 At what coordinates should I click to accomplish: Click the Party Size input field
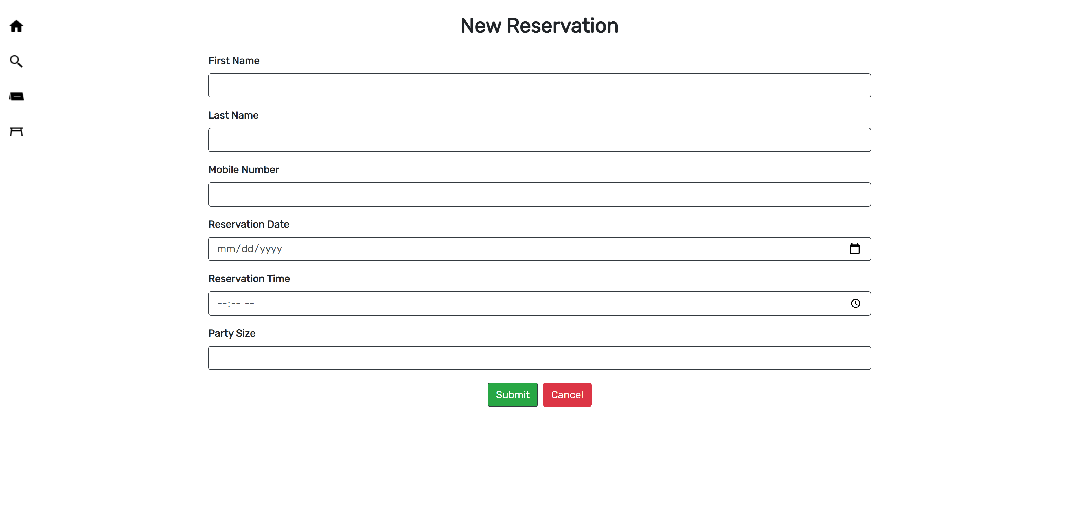click(x=539, y=358)
